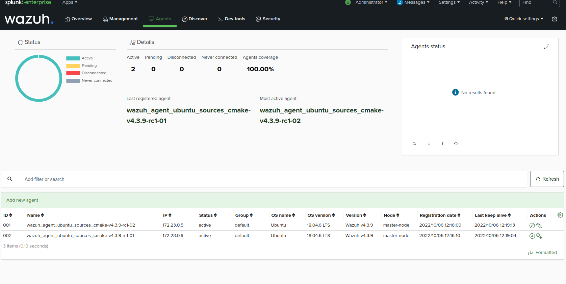The height and width of the screenshot is (284, 566).
Task: Open Discover icon for agent 002
Action: (x=532, y=236)
